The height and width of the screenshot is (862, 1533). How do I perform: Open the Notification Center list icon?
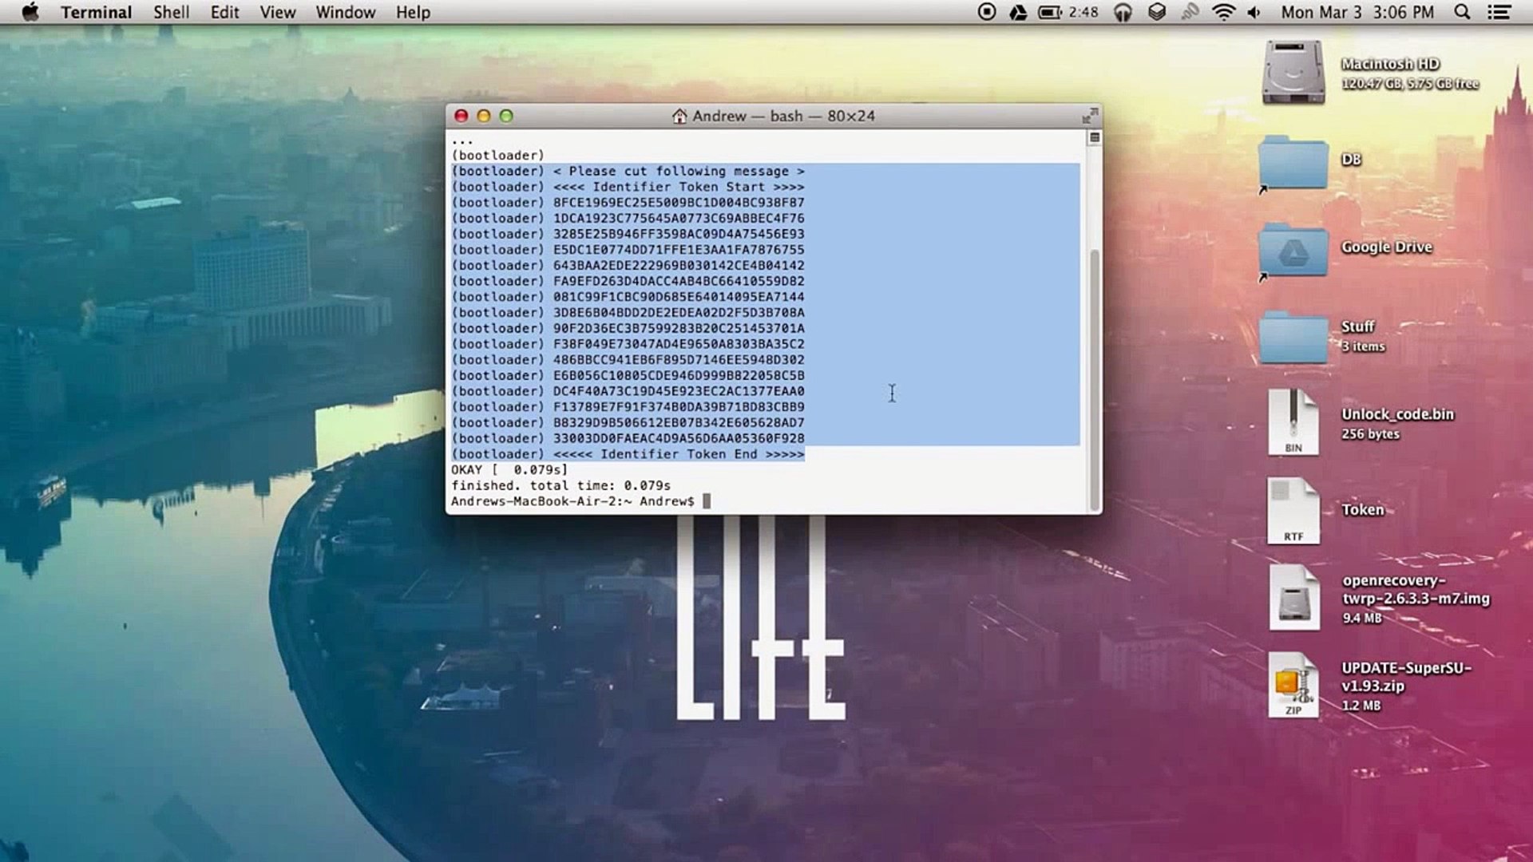[x=1499, y=12]
